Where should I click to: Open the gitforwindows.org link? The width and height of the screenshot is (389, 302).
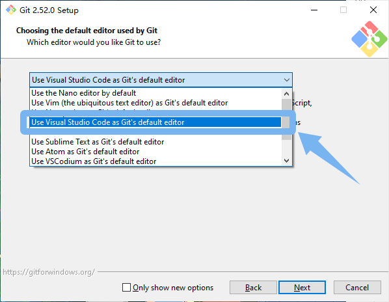(49, 272)
